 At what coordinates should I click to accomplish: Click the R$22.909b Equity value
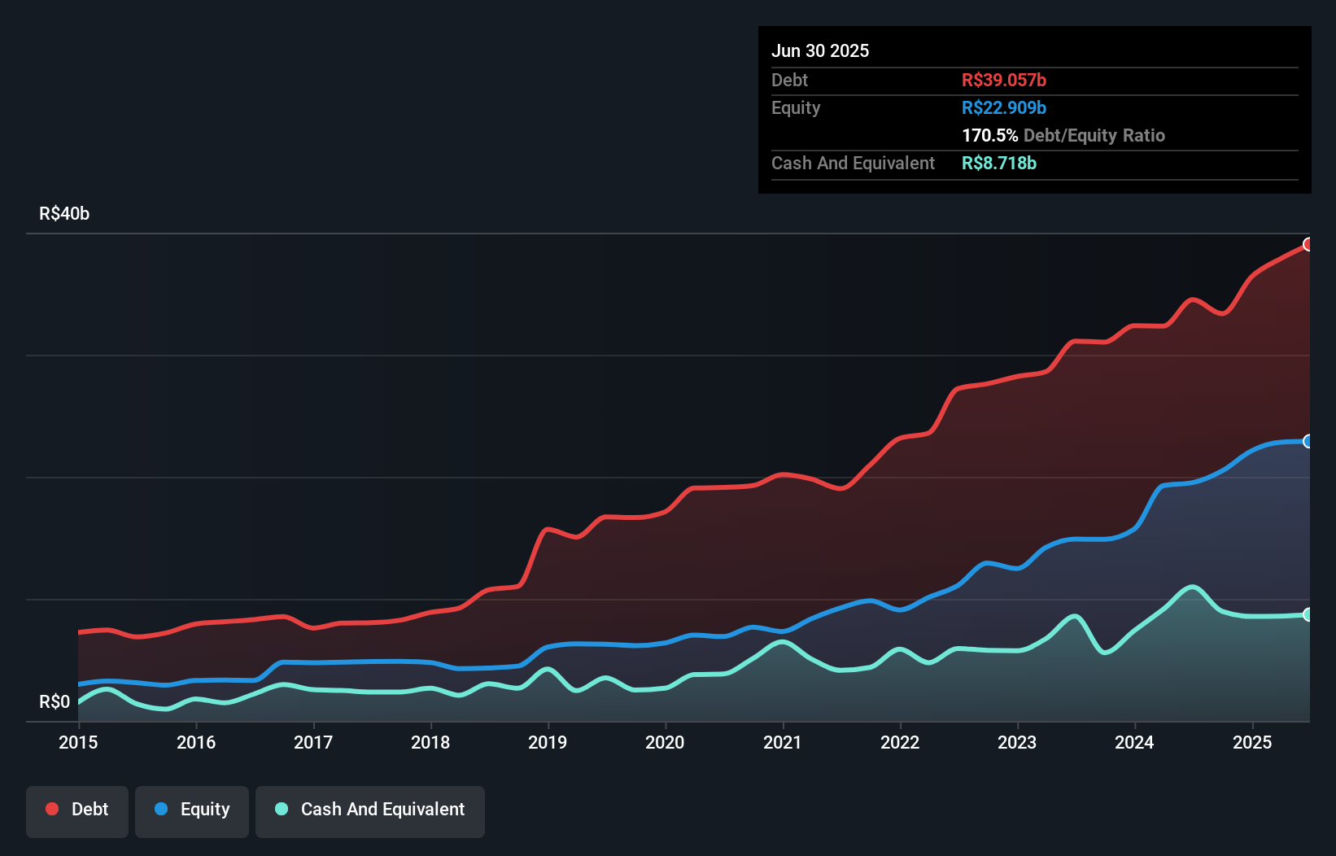1004,107
